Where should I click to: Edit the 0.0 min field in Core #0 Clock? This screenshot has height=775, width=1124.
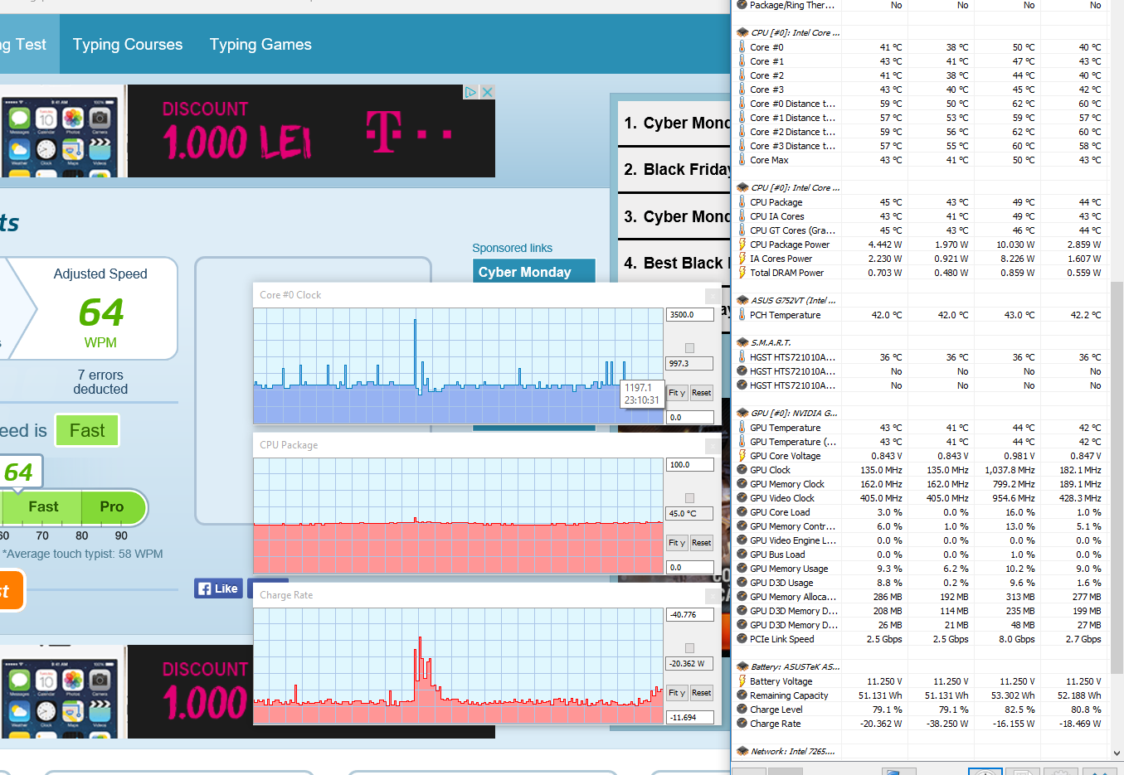[690, 418]
